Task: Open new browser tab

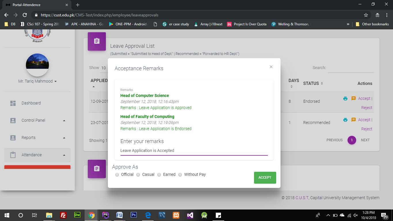Action: (78, 5)
